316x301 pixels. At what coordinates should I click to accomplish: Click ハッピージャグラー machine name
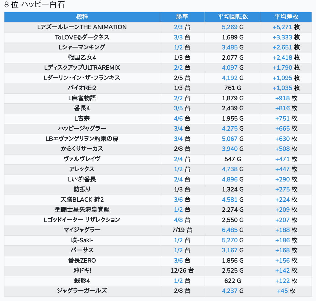(82, 128)
